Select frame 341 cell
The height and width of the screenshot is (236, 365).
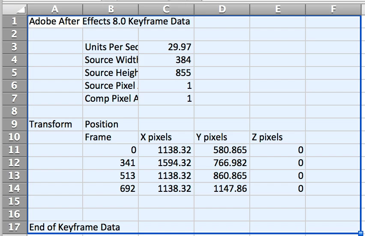tap(111, 163)
